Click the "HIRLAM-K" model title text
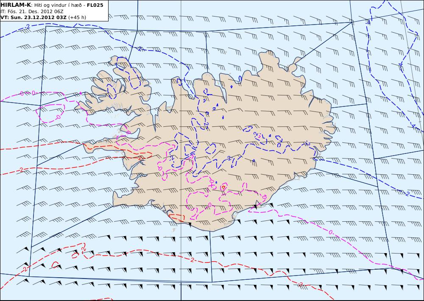 pos(16,5)
